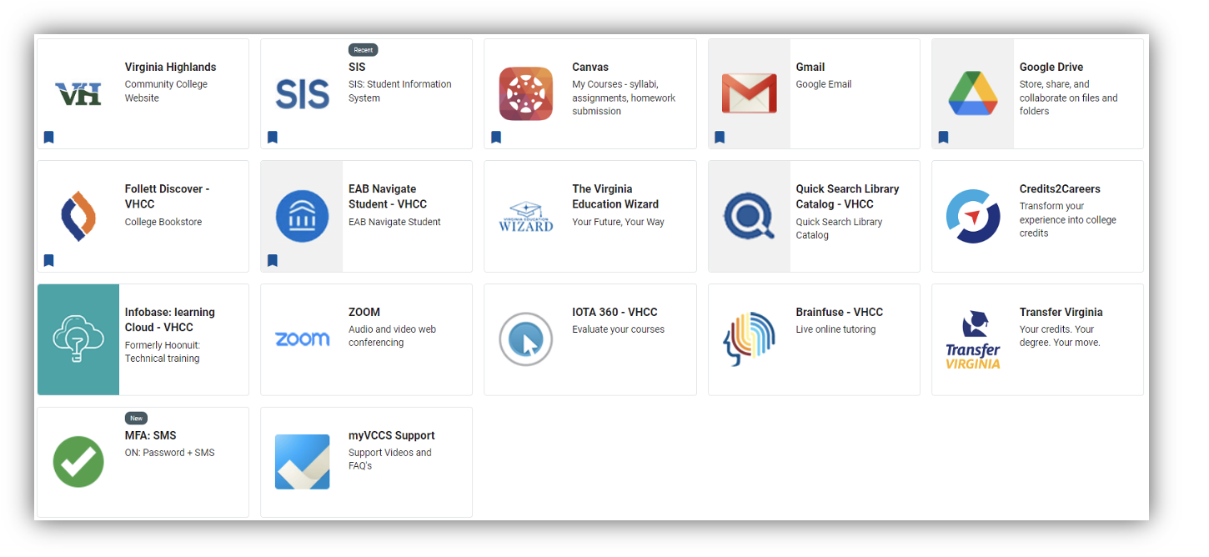Open the Infobase learning Cloud lightbulb icon
Screen dimensions: 1209x557
coord(78,339)
